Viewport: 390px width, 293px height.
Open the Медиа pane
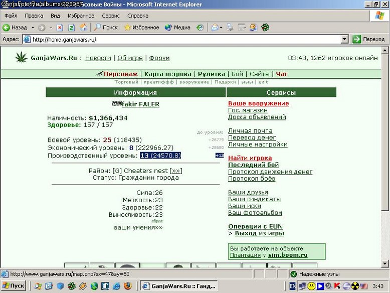(177, 28)
